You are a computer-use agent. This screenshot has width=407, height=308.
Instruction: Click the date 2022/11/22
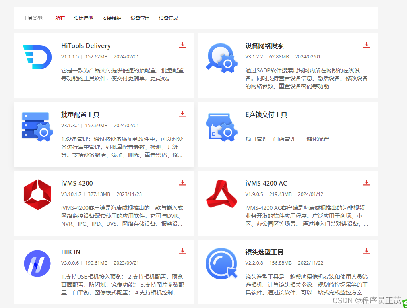(x=310, y=263)
